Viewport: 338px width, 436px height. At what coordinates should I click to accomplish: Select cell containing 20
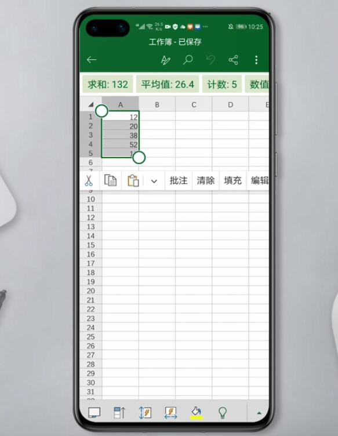tap(121, 126)
